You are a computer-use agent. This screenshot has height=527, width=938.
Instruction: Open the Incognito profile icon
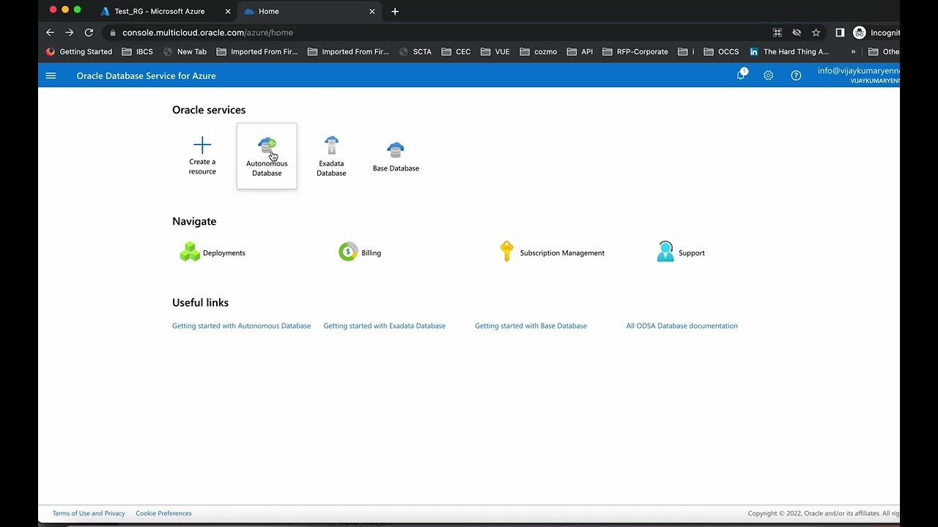pyautogui.click(x=860, y=32)
